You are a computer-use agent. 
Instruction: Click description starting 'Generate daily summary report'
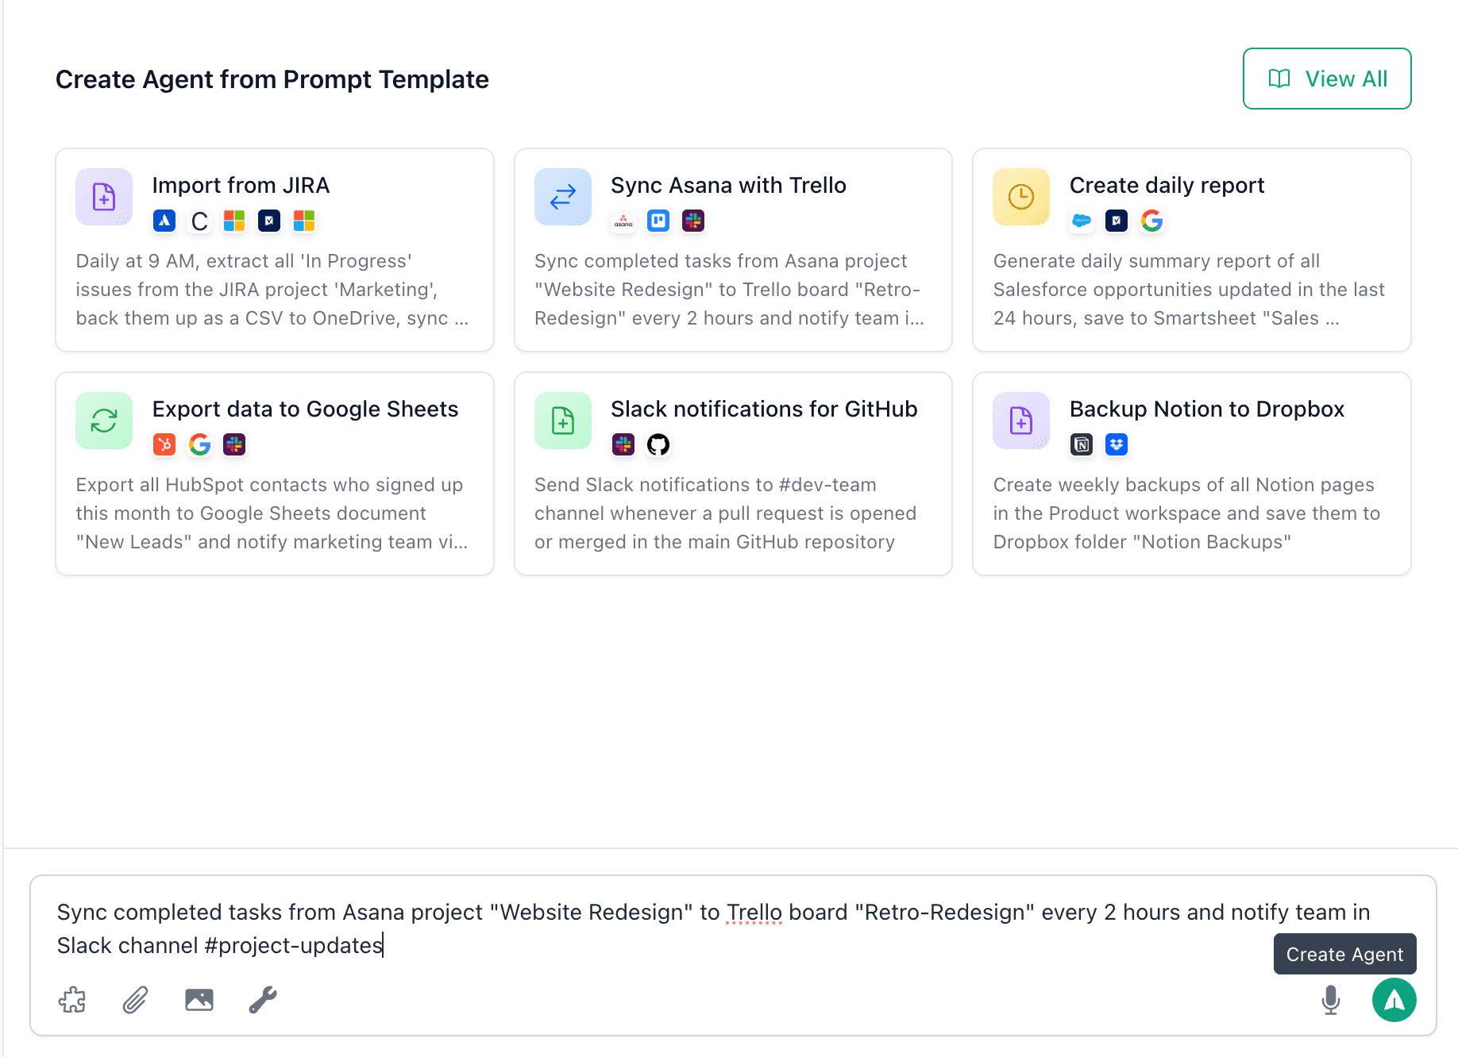1189,290
